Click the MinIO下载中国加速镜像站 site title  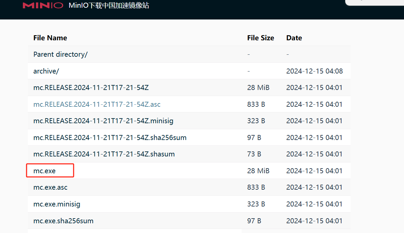[109, 5]
